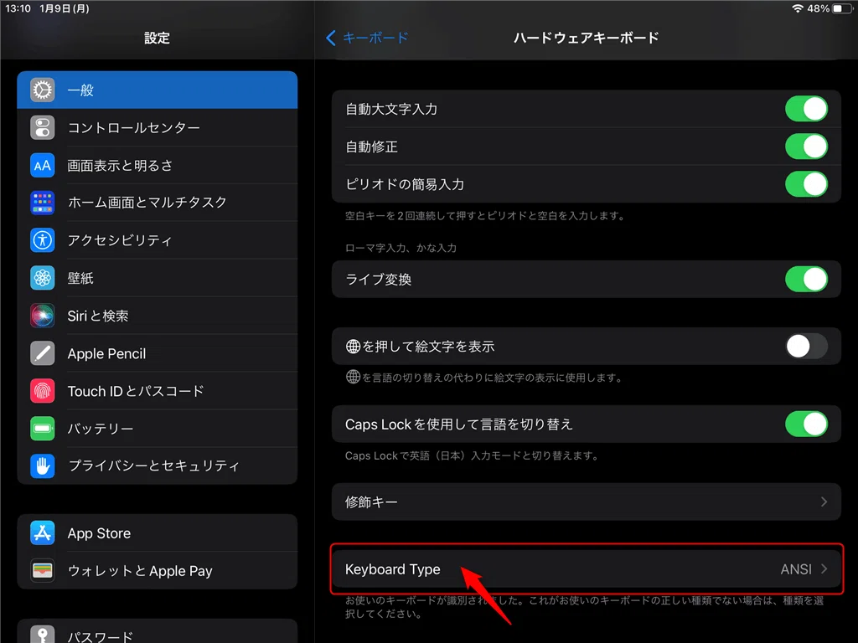The height and width of the screenshot is (643, 858).
Task: Open プライバシーとセキュリティ settings
Action: [157, 466]
